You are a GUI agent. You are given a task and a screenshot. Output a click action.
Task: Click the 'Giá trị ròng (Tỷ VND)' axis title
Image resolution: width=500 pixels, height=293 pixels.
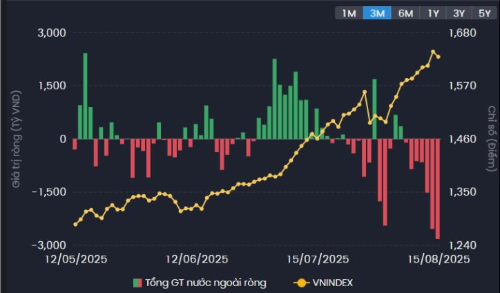click(x=16, y=138)
